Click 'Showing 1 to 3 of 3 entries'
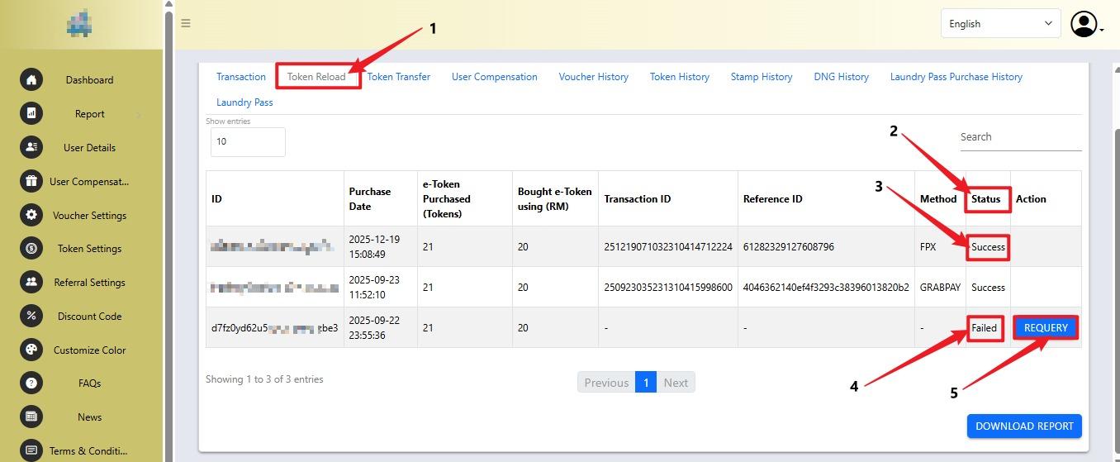 264,379
